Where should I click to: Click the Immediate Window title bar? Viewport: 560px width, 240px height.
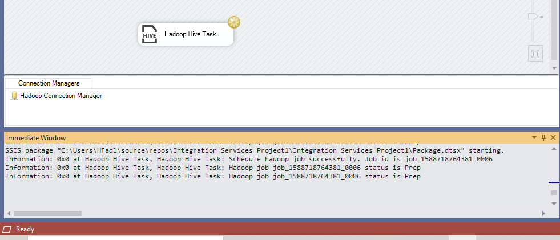coord(228,138)
